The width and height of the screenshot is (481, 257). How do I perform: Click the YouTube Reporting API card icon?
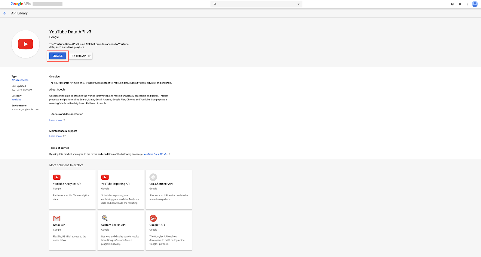[105, 177]
